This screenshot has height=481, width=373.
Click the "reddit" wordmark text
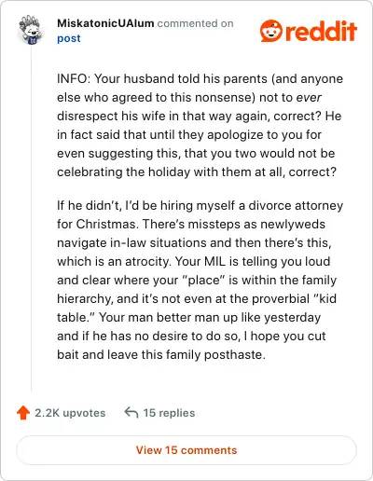[x=322, y=31]
